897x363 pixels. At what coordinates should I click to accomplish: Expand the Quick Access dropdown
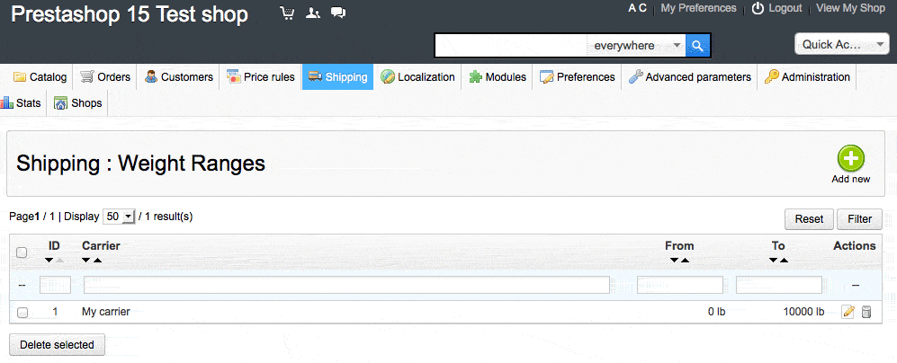841,44
